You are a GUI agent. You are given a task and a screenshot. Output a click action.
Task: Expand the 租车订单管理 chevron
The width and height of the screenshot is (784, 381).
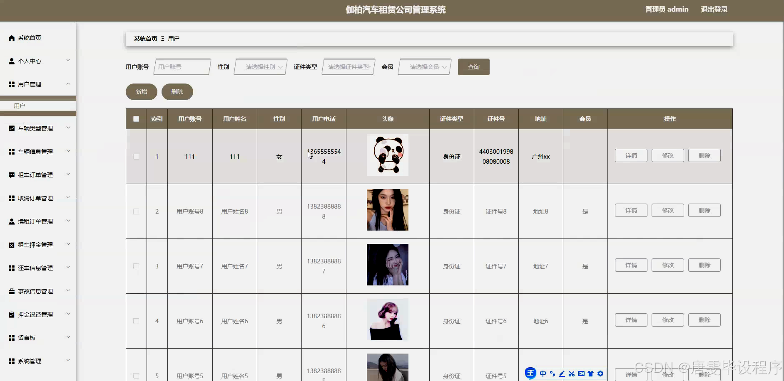pos(68,175)
